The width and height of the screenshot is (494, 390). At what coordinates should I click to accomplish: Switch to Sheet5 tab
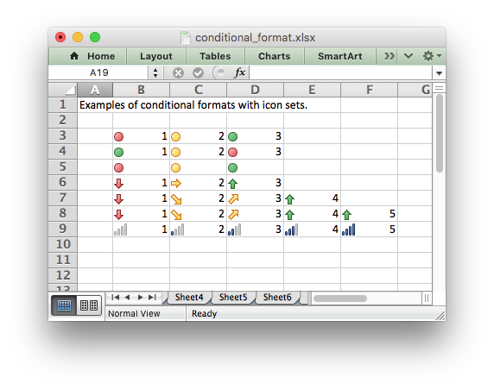pos(233,297)
